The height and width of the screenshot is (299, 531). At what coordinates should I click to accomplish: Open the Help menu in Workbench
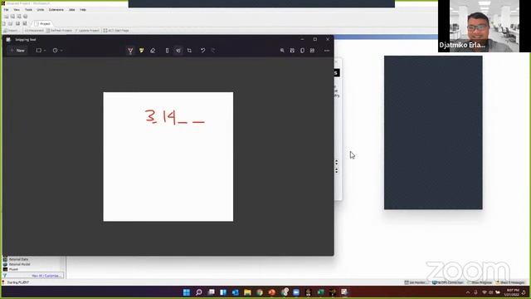point(83,10)
